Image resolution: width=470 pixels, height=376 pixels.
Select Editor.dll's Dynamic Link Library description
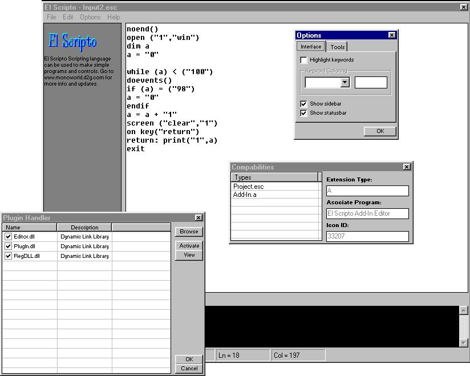pos(84,237)
